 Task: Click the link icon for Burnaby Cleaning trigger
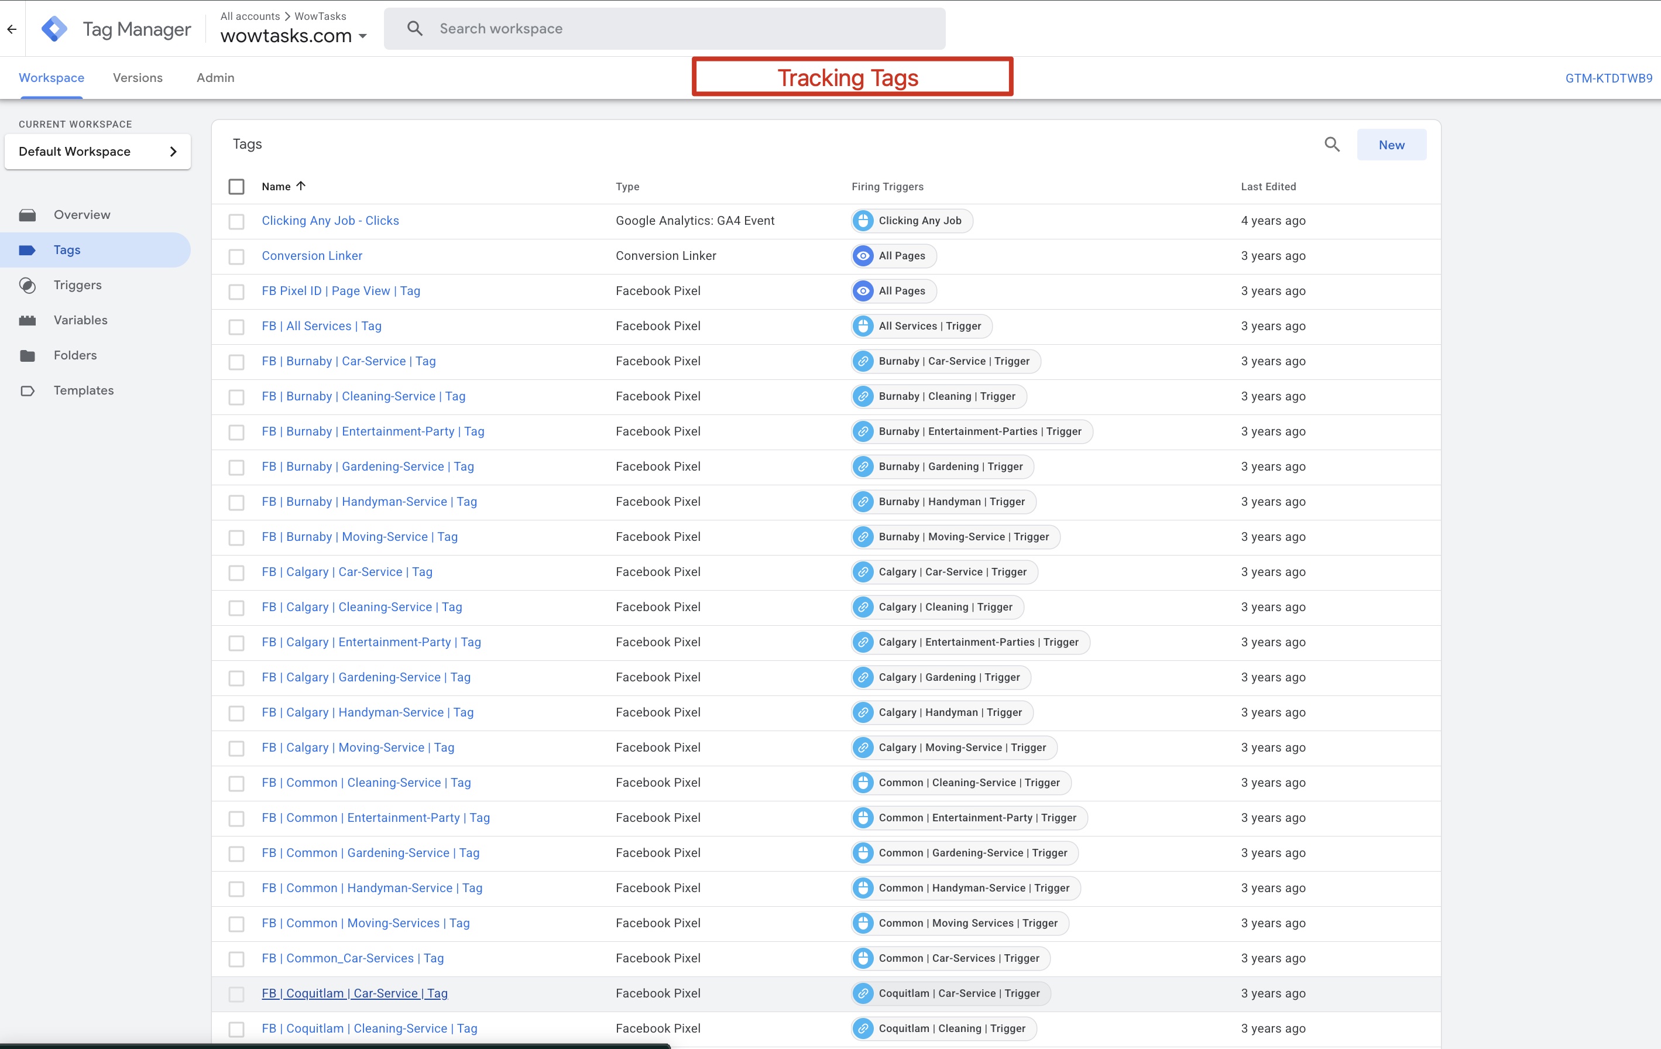tap(863, 396)
